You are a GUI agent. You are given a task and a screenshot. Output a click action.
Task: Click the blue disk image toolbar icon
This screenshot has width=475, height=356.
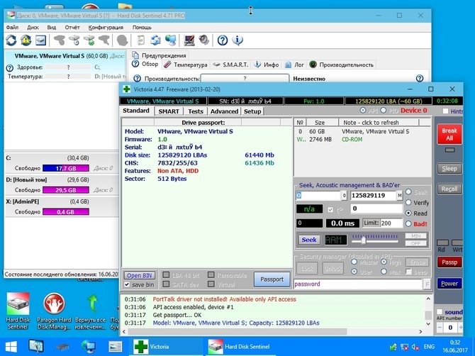click(40, 40)
